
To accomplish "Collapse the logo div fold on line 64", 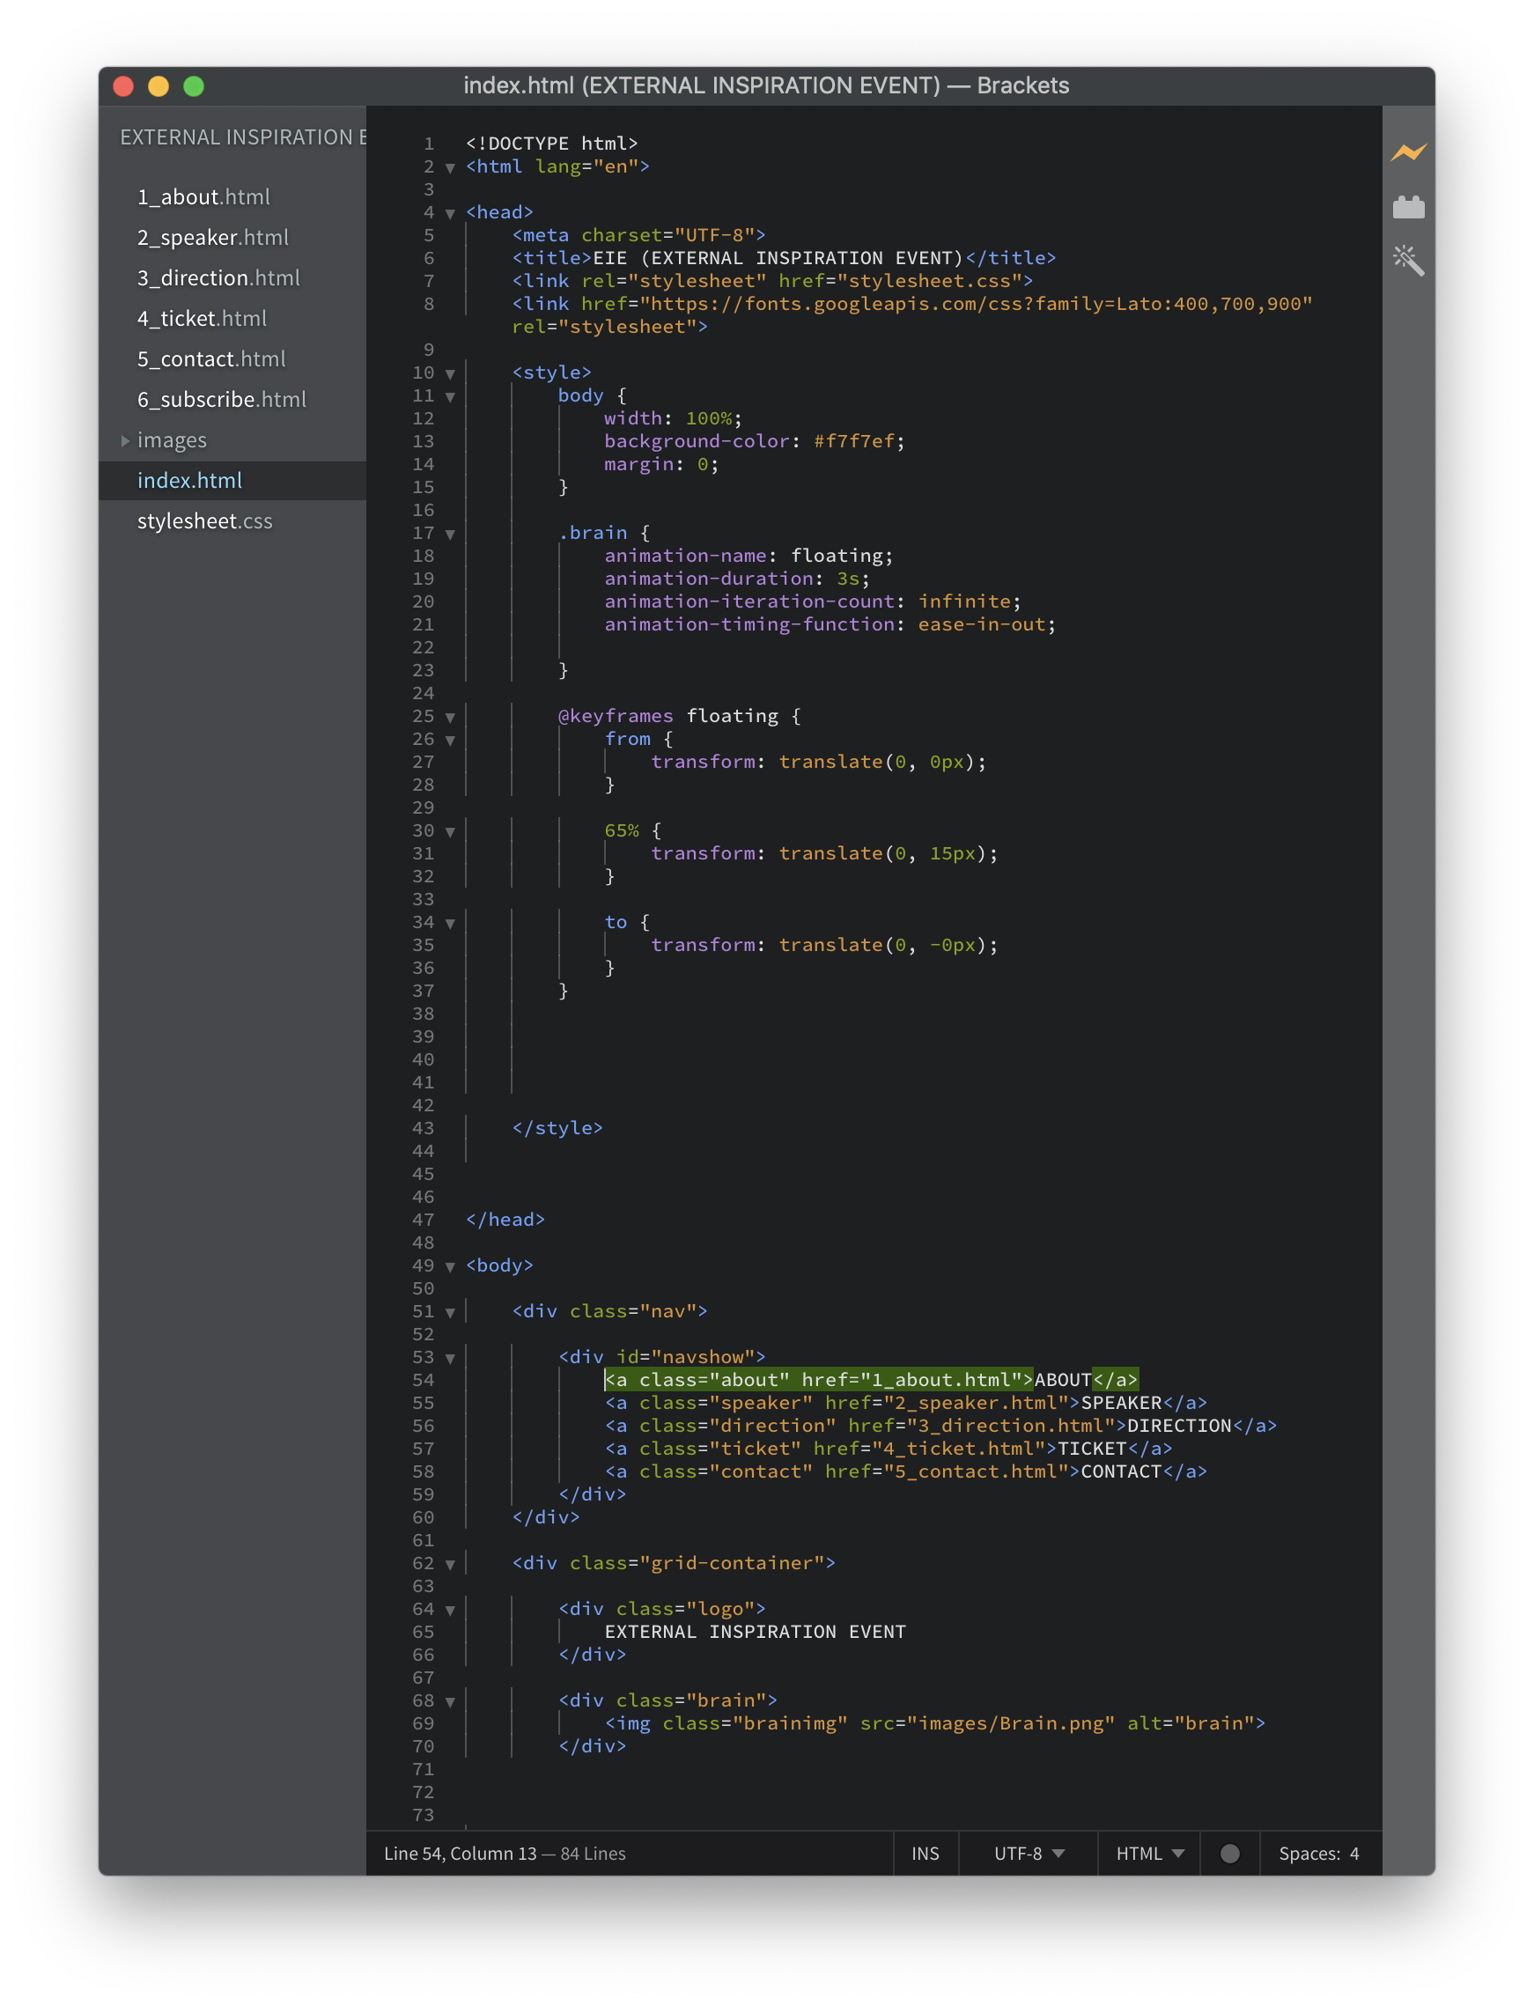I will [x=450, y=1610].
